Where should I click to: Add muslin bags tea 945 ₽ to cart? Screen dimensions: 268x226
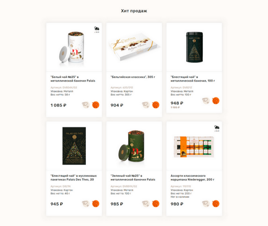(x=96, y=204)
